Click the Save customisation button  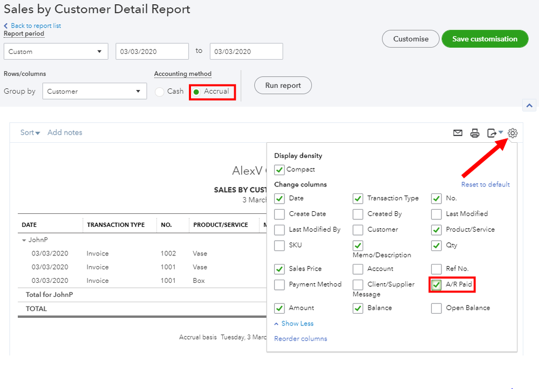click(485, 39)
